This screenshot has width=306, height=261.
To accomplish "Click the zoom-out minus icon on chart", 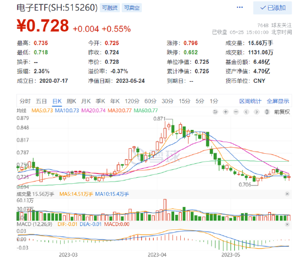I will point(236,112).
